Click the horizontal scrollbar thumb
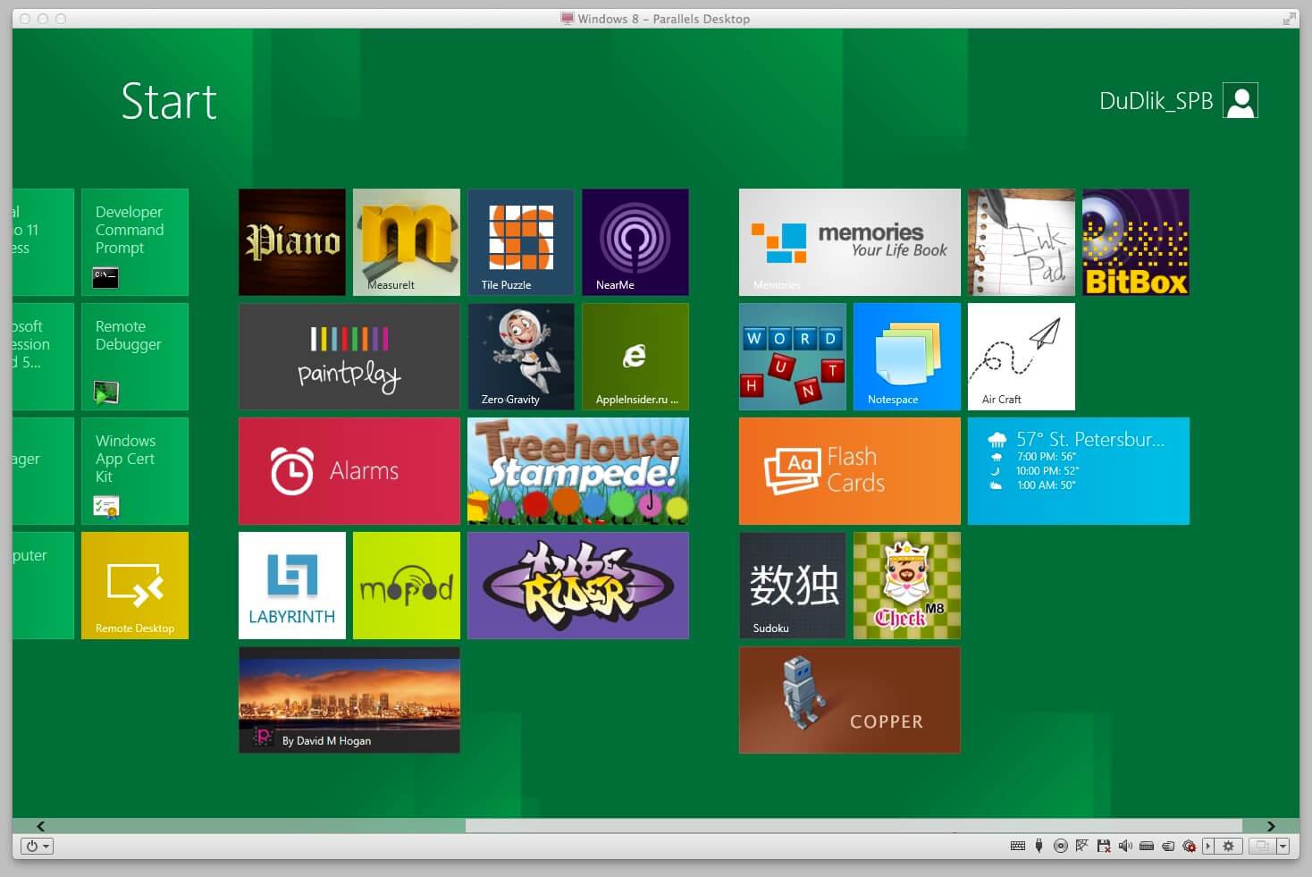The height and width of the screenshot is (877, 1312). [x=854, y=826]
